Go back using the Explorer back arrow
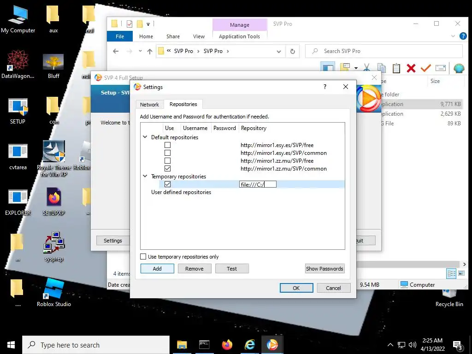Image resolution: width=472 pixels, height=354 pixels. [116, 51]
